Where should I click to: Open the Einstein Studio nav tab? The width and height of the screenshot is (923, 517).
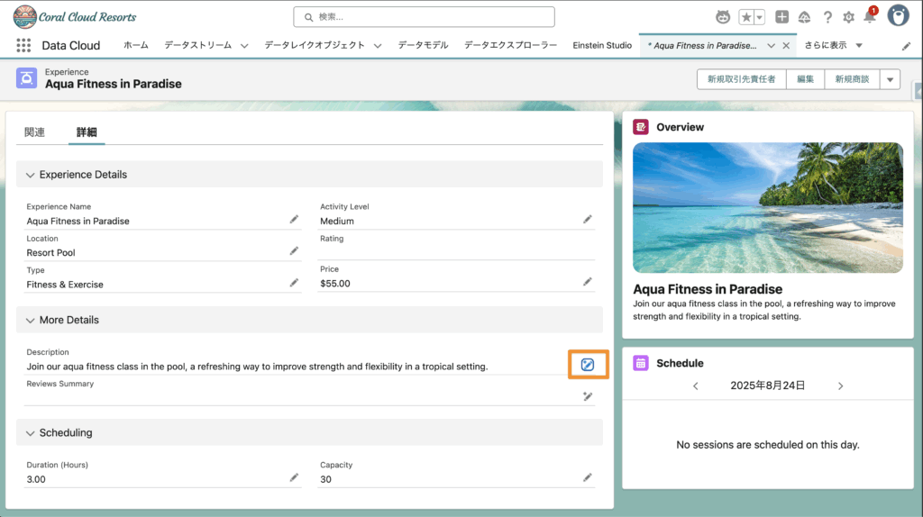(602, 45)
